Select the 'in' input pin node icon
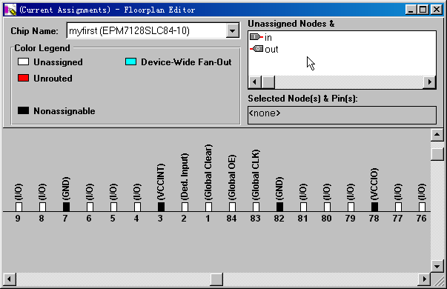The width and height of the screenshot is (447, 289). (x=256, y=37)
